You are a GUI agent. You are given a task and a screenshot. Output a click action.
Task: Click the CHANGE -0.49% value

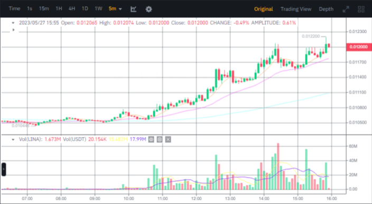[241, 23]
